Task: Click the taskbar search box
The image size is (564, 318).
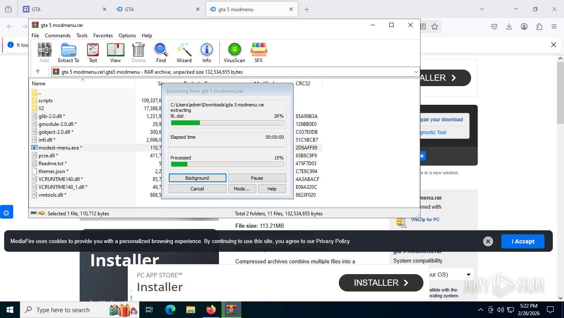Action: point(80,310)
